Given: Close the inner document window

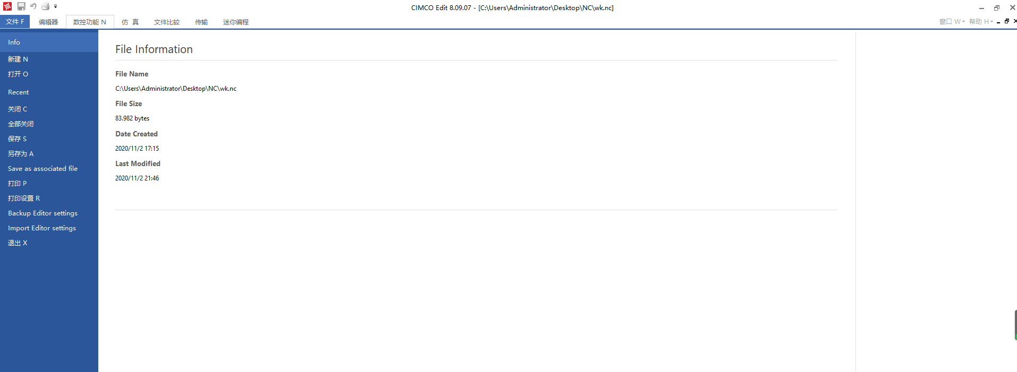Looking at the screenshot, I should [x=1015, y=21].
